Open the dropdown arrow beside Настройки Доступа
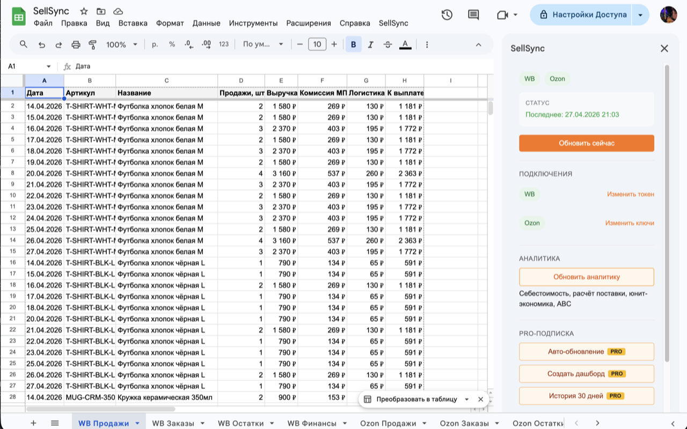The height and width of the screenshot is (429, 687). 640,15
